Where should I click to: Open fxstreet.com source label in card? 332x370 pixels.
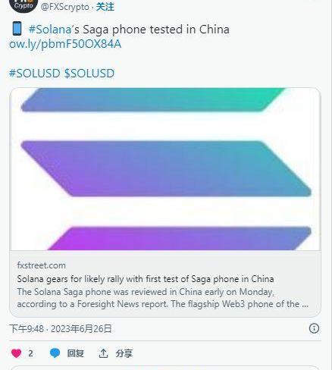42,265
